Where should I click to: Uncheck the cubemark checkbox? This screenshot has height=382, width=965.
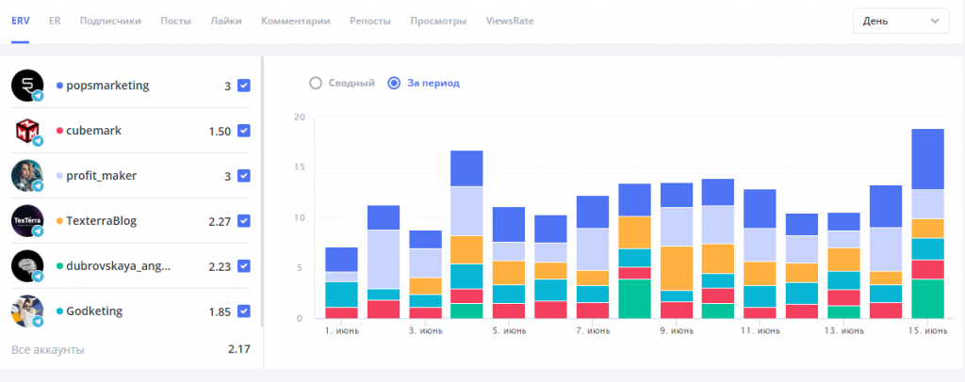pos(244,131)
